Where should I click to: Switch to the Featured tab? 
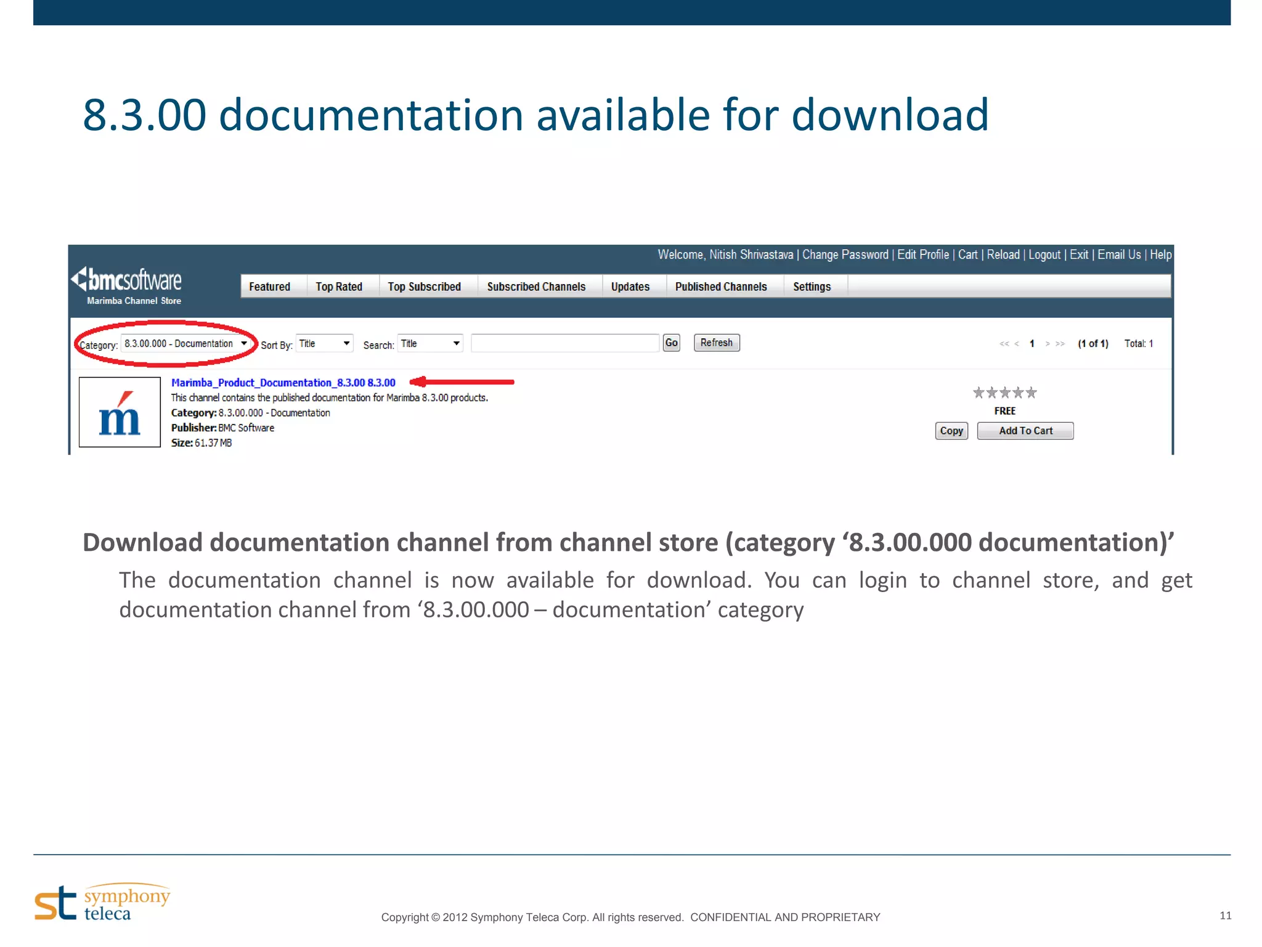[269, 287]
